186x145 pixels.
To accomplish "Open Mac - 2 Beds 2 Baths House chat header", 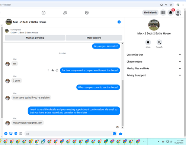I will pos(26,22).
